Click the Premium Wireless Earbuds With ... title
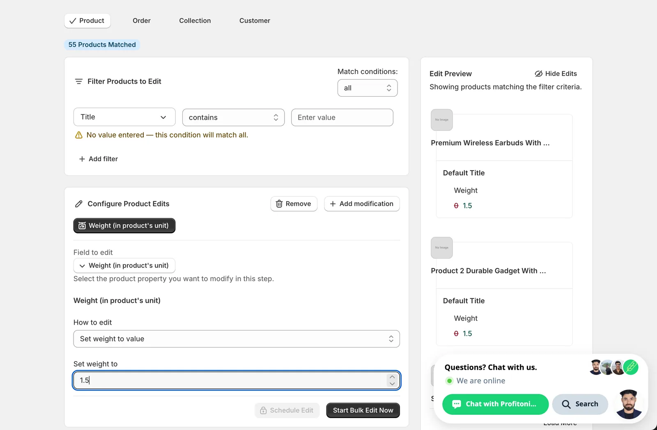 [x=490, y=143]
